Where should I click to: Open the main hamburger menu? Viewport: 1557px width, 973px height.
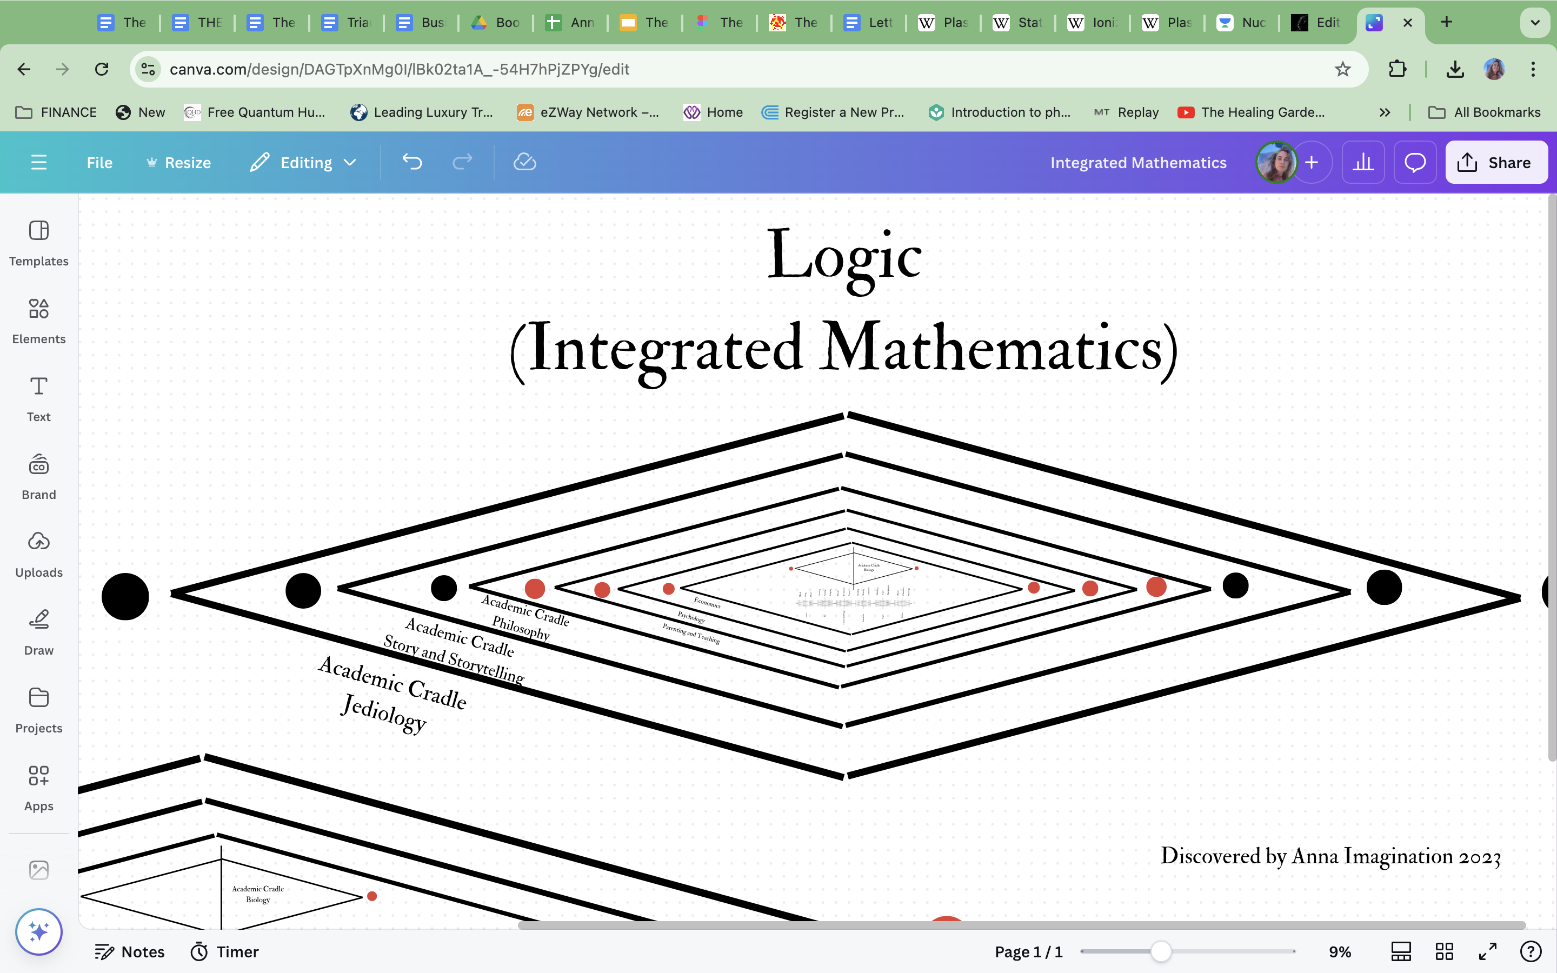(38, 162)
